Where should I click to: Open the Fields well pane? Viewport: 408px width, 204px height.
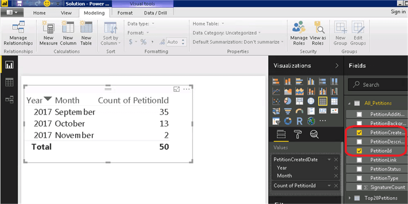pos(281,134)
